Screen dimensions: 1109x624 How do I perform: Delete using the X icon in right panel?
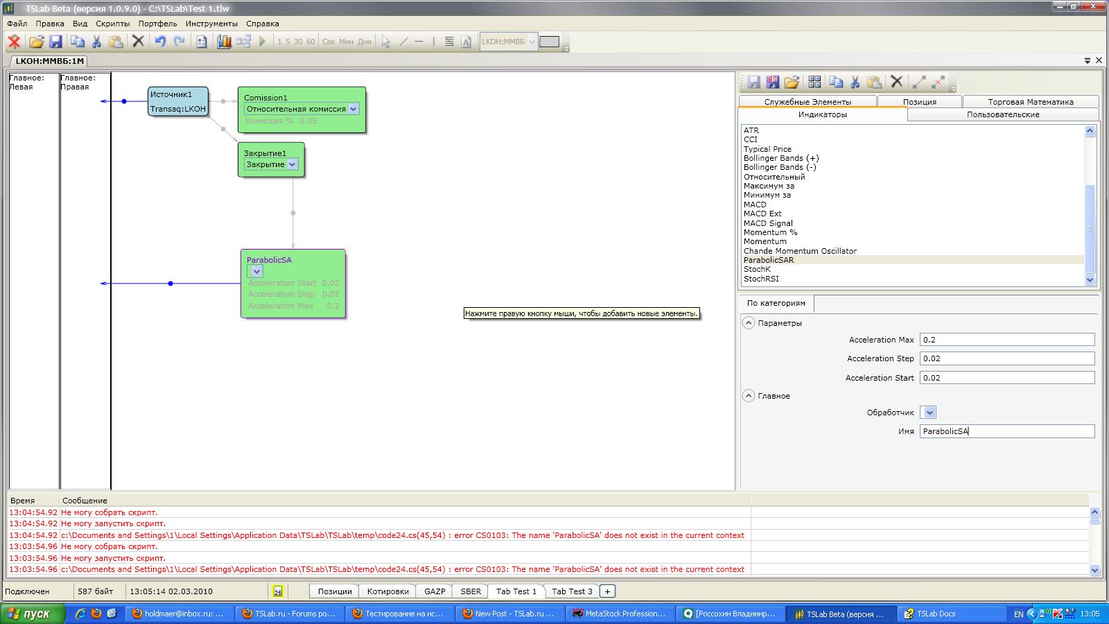coord(896,82)
